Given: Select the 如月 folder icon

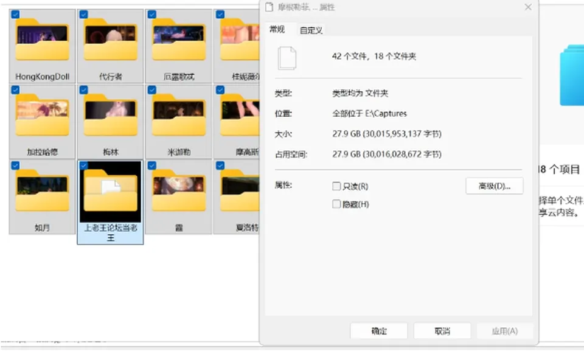Looking at the screenshot, I should [42, 190].
